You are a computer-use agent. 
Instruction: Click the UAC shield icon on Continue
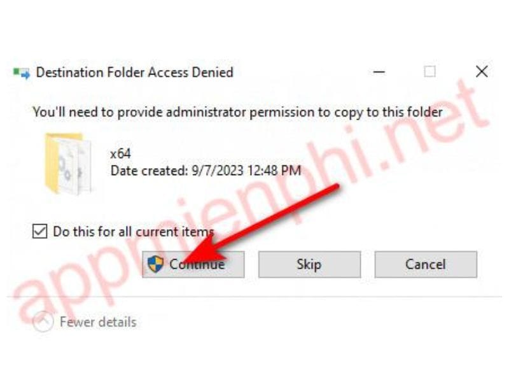pos(155,264)
